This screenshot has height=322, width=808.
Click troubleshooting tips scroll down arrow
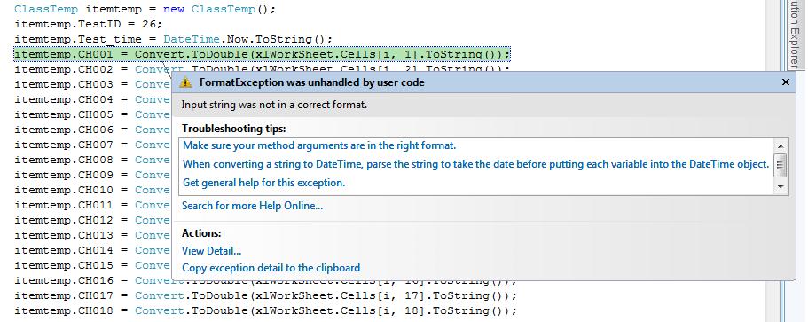coord(781,186)
